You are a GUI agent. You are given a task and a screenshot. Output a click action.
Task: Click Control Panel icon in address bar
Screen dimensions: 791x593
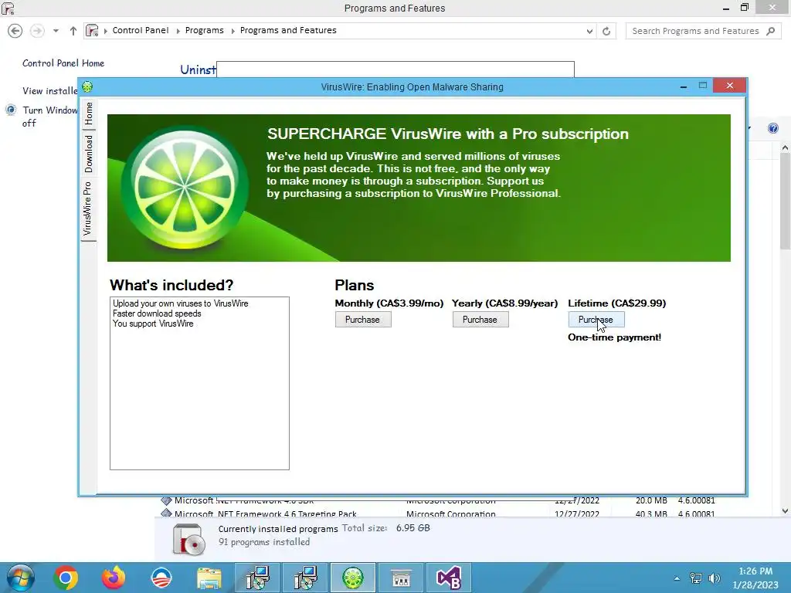pos(92,31)
